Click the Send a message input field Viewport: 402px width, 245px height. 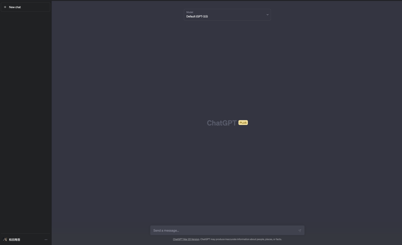[x=227, y=230]
